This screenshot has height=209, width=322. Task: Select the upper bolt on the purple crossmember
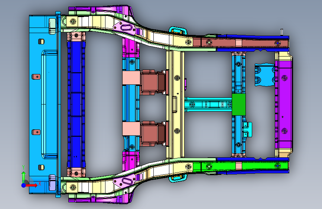point(284,78)
